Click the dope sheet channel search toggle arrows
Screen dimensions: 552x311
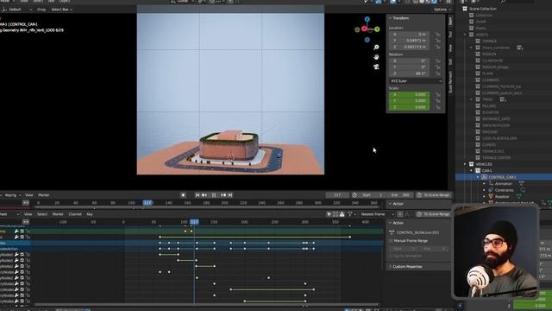point(26,222)
